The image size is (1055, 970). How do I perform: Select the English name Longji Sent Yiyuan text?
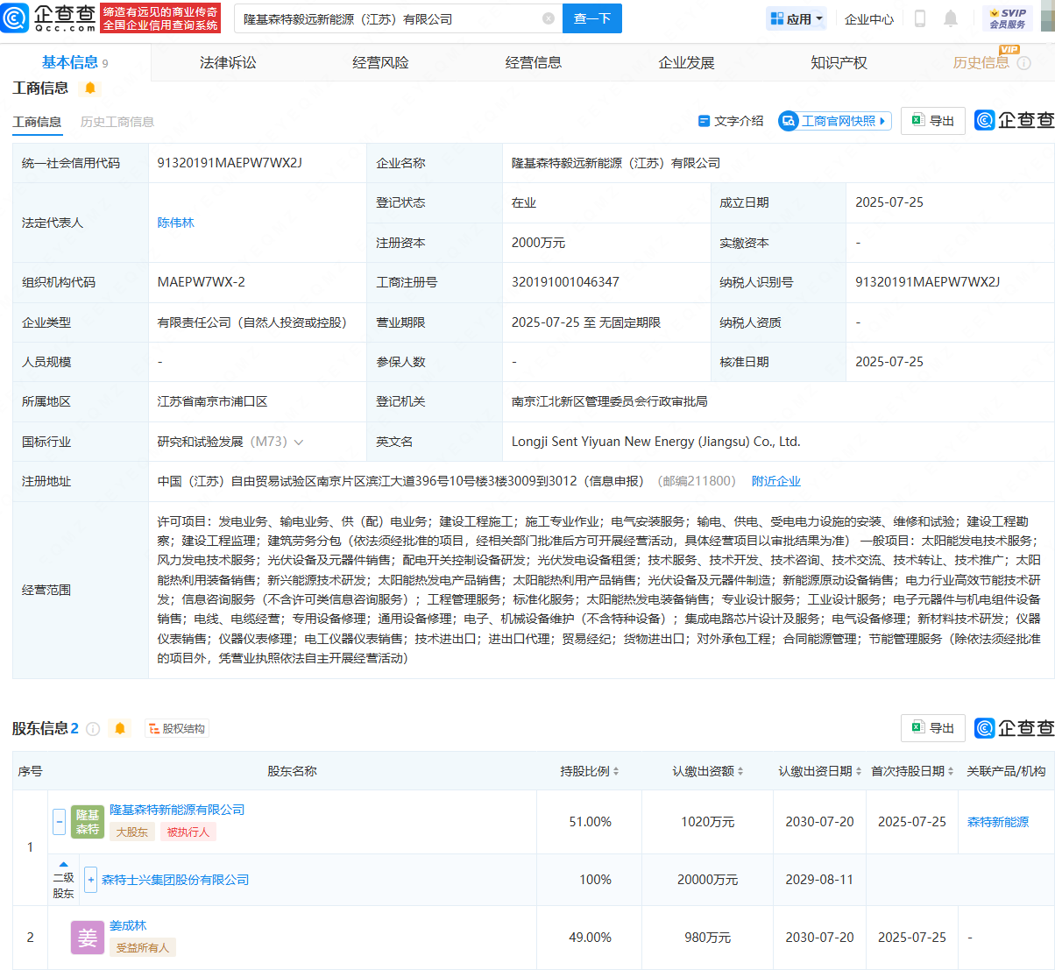point(655,442)
